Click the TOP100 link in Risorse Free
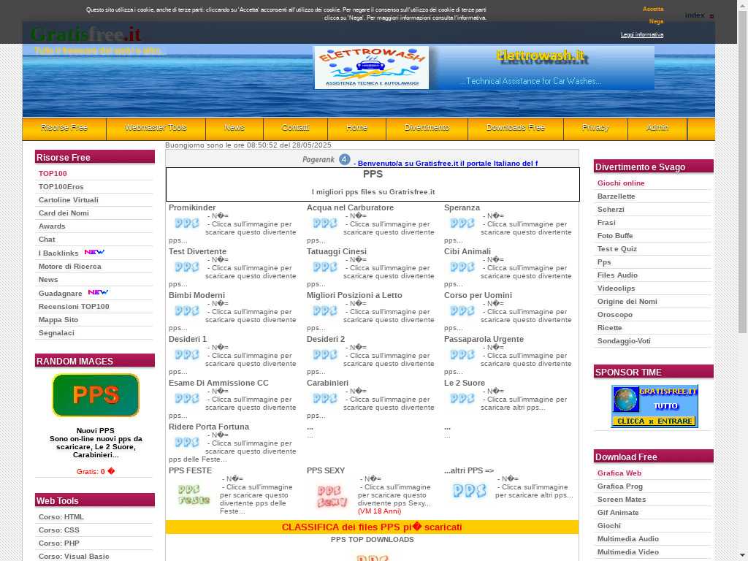The height and width of the screenshot is (561, 748). pyautogui.click(x=53, y=174)
